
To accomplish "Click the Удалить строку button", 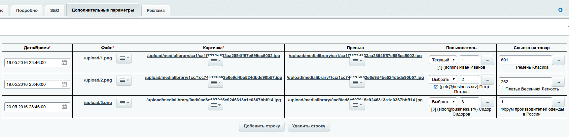I will [308, 126].
